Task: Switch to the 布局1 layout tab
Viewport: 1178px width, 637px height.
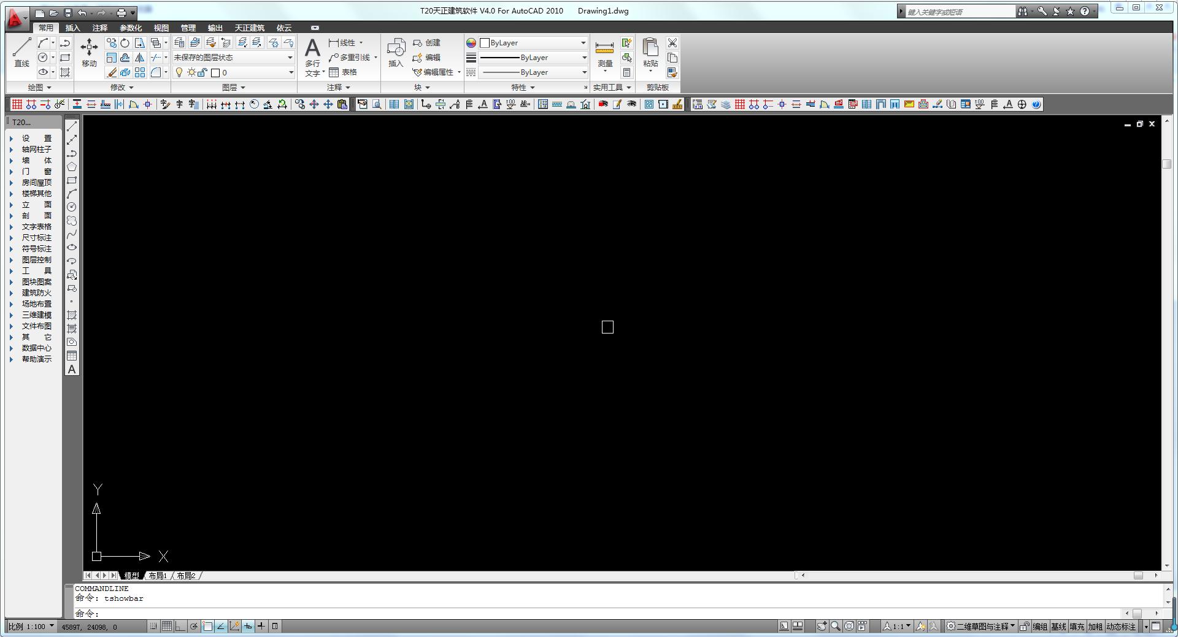Action: [x=158, y=576]
